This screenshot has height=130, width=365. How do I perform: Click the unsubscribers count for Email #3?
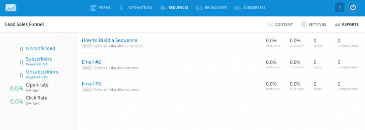click(339, 84)
